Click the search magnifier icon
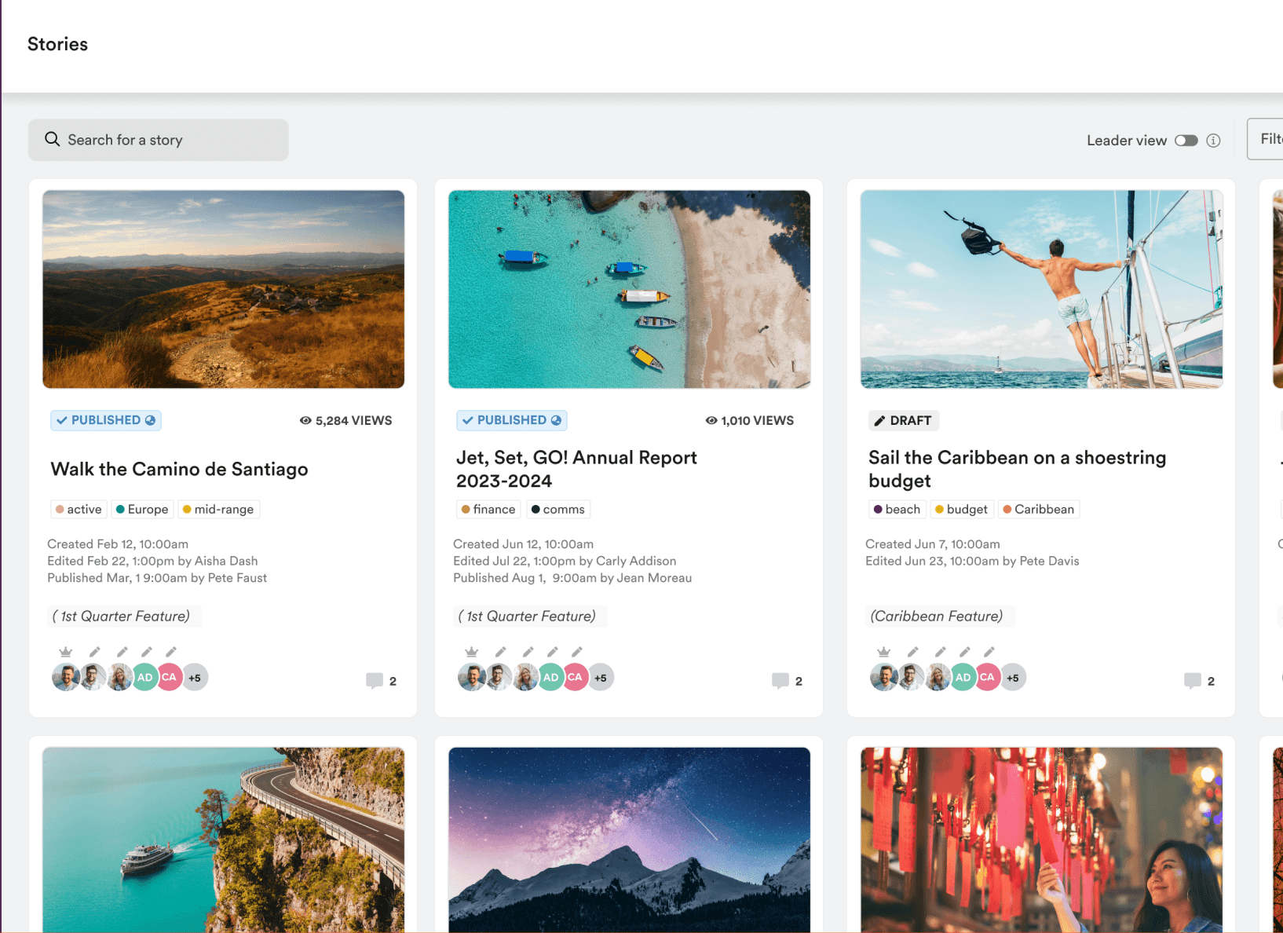 click(53, 139)
